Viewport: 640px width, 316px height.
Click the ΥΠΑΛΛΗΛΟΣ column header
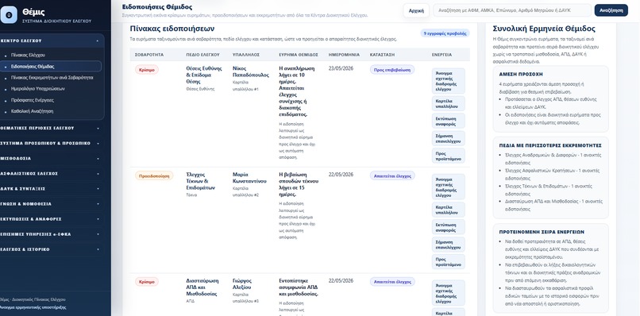click(x=246, y=54)
